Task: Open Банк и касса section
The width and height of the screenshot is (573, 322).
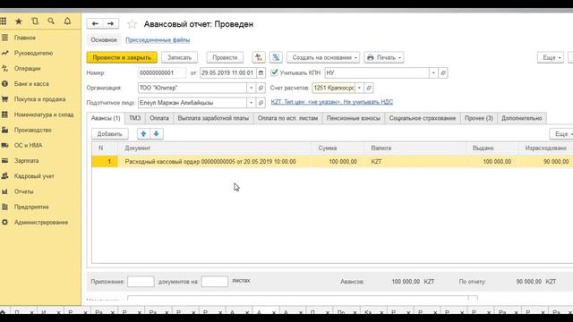Action: click(31, 83)
